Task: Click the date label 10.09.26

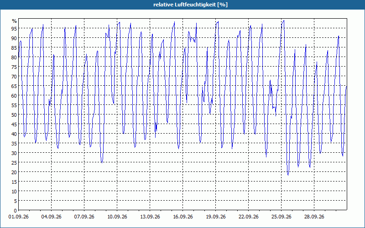Action: (117, 217)
